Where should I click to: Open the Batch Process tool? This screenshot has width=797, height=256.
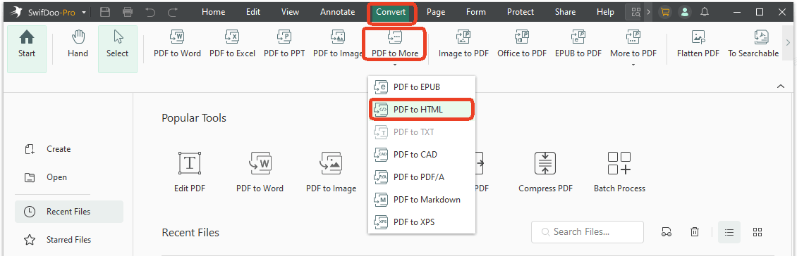click(x=619, y=172)
